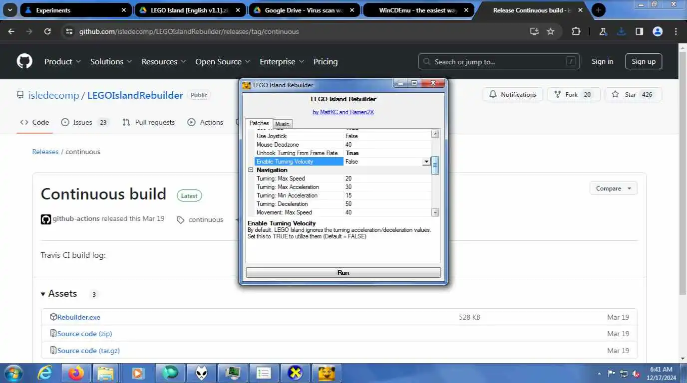The height and width of the screenshot is (383, 687).
Task: Toggle the Chrome side panel icon
Action: 639,31
